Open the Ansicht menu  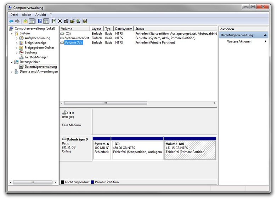(41, 15)
